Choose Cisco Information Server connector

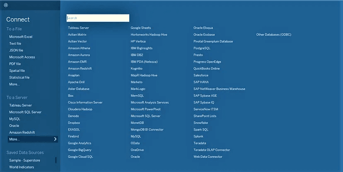[x=85, y=102]
